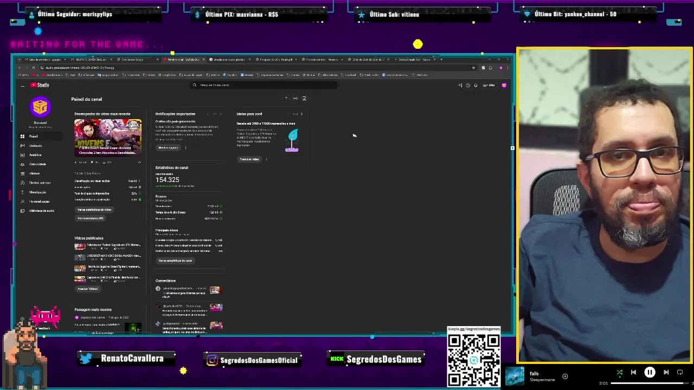This screenshot has height=390, width=694.
Task: Click Ver as estatísticas do vídeo button
Action: [x=94, y=210]
